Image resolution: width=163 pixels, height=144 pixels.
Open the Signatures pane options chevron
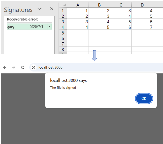click(39, 9)
